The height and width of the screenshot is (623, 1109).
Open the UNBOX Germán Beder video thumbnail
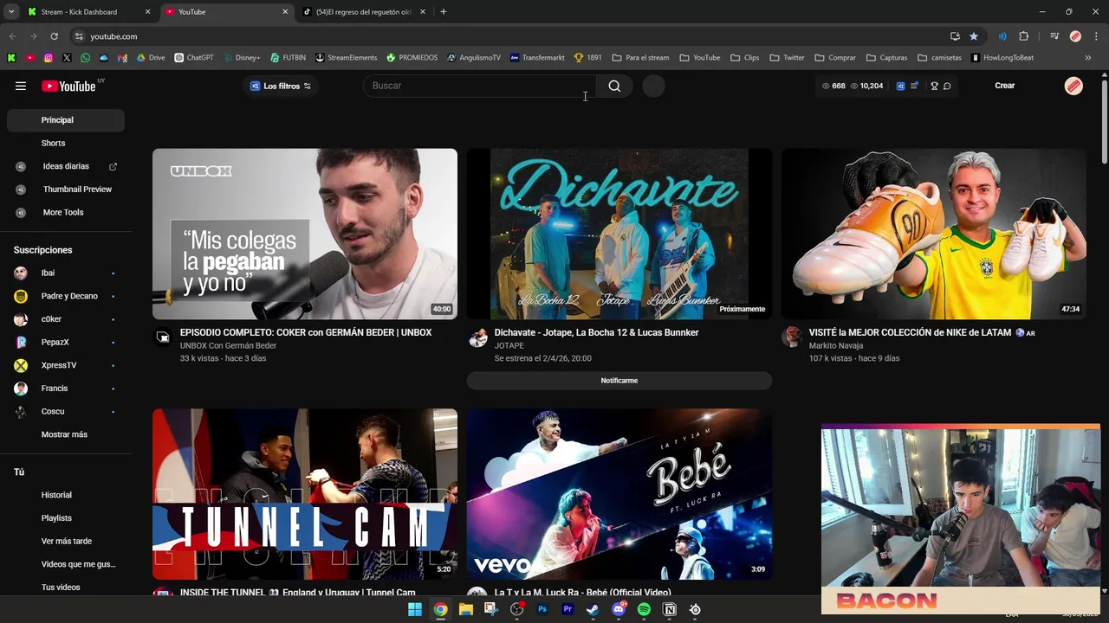tap(305, 234)
